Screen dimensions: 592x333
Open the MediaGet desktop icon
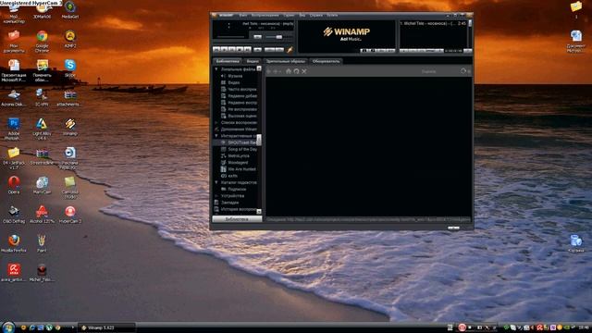70,10
